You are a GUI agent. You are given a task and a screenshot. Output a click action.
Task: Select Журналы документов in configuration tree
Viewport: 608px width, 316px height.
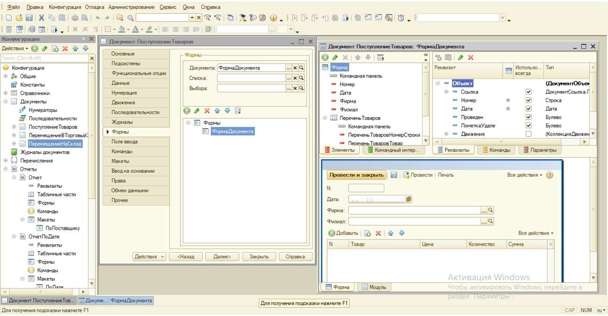point(44,152)
